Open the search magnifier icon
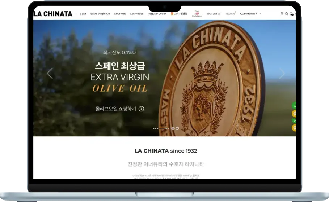 click(286, 14)
